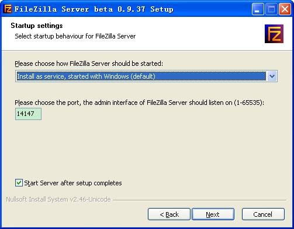The height and width of the screenshot is (229, 294).
Task: Click inside the admin port field showing 14147
Action: pos(28,114)
